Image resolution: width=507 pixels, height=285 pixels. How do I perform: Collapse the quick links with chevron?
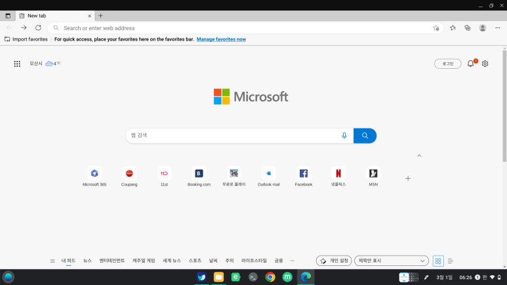[419, 156]
